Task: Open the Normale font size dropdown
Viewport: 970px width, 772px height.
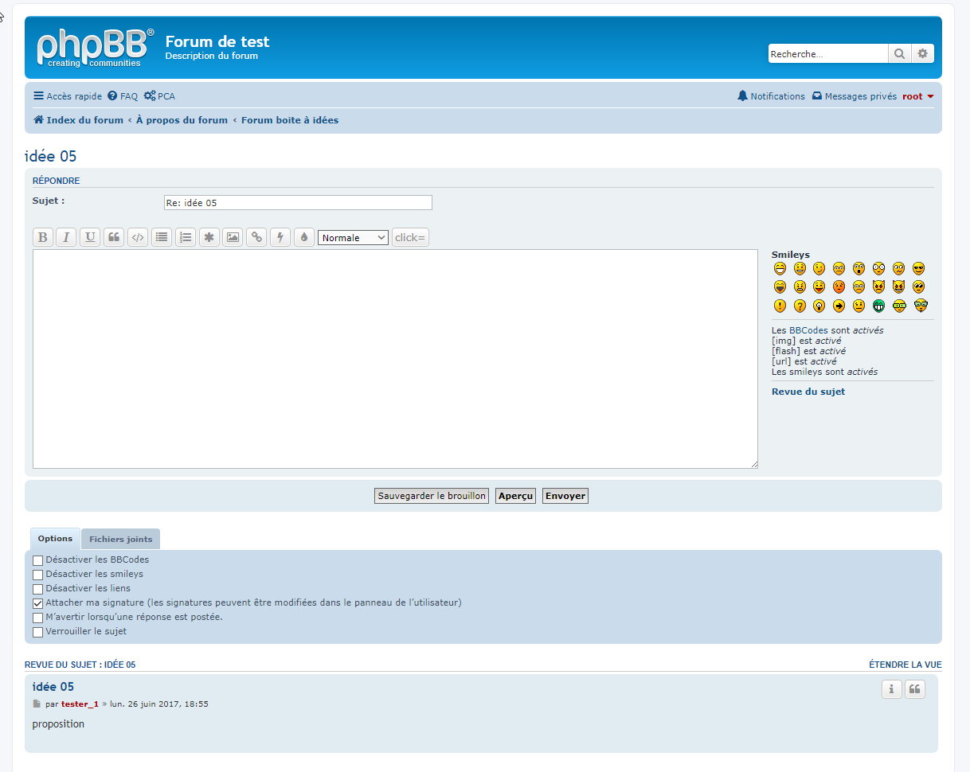Action: [353, 238]
